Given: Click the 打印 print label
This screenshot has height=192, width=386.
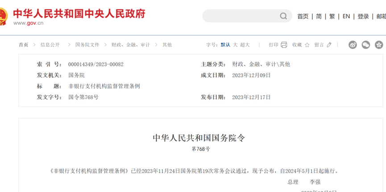Looking at the screenshot, I should 273,45.
